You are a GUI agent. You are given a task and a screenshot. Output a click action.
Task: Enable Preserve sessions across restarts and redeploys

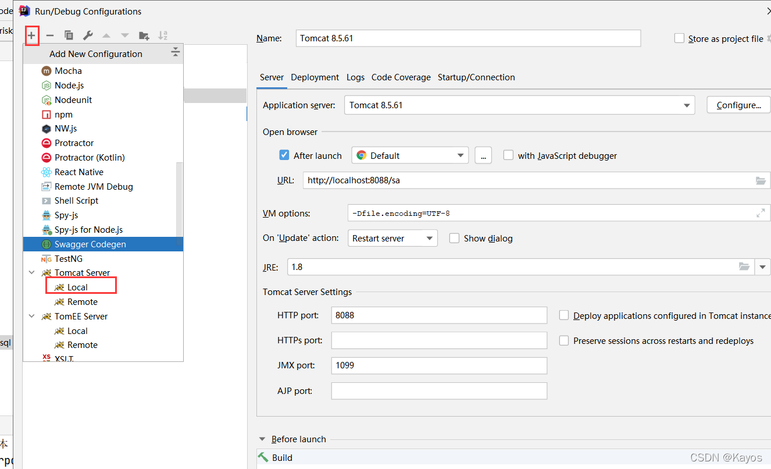click(563, 340)
